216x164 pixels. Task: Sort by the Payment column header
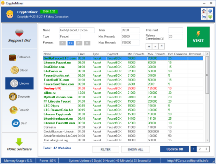117,54
